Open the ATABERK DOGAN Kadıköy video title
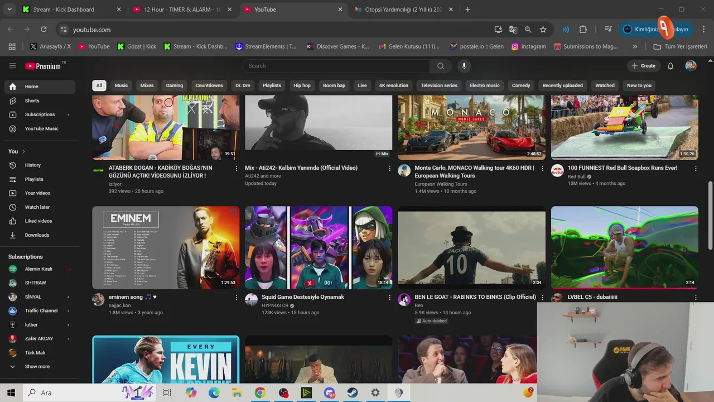Image resolution: width=714 pixels, height=402 pixels. pyautogui.click(x=161, y=171)
